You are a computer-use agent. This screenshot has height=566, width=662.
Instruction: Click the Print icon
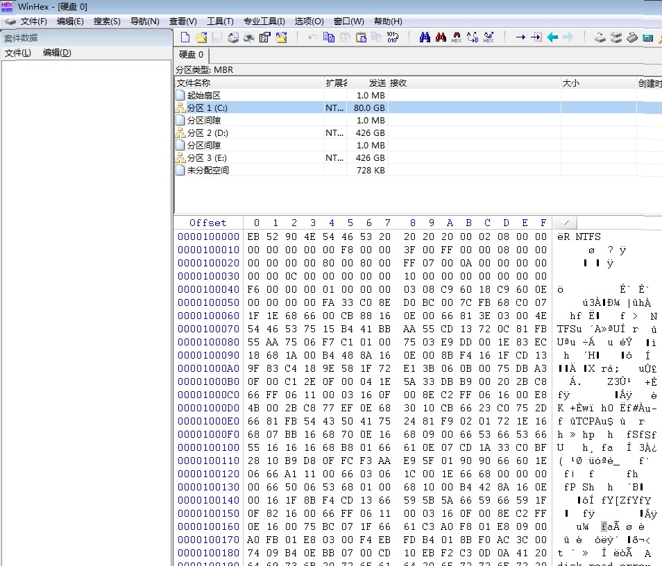tap(249, 37)
